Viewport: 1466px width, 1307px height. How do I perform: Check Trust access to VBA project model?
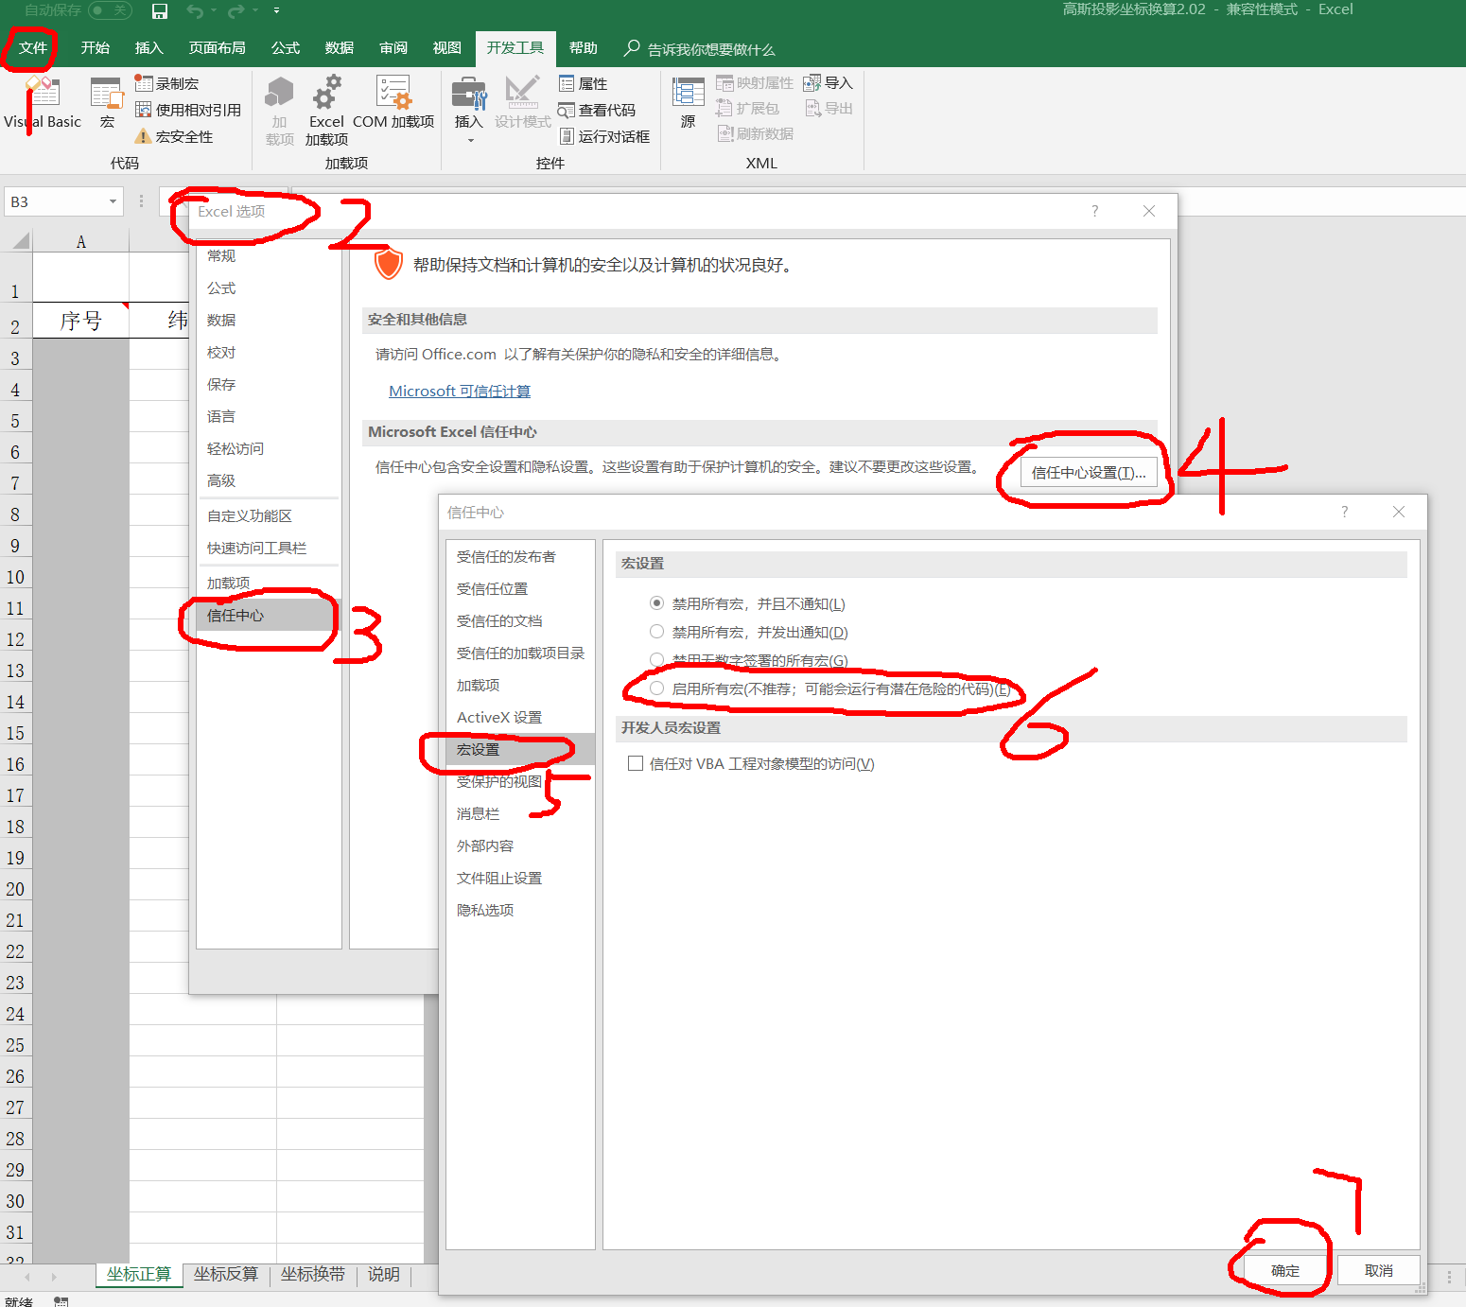(x=636, y=763)
